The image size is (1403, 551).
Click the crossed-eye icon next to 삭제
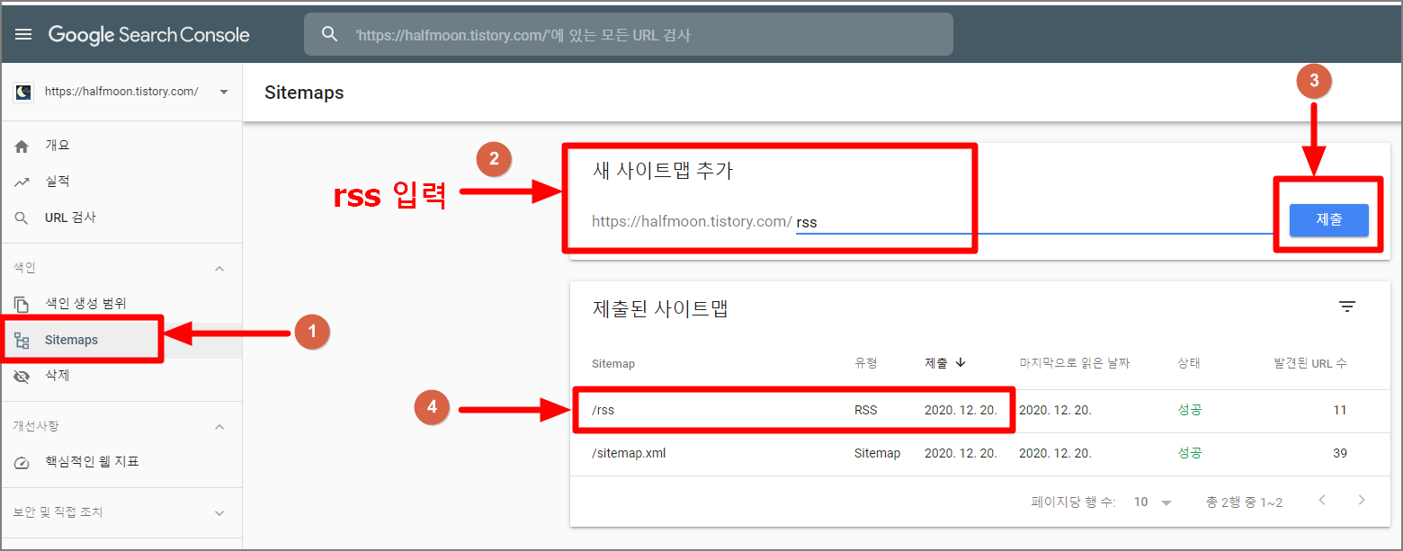(22, 376)
